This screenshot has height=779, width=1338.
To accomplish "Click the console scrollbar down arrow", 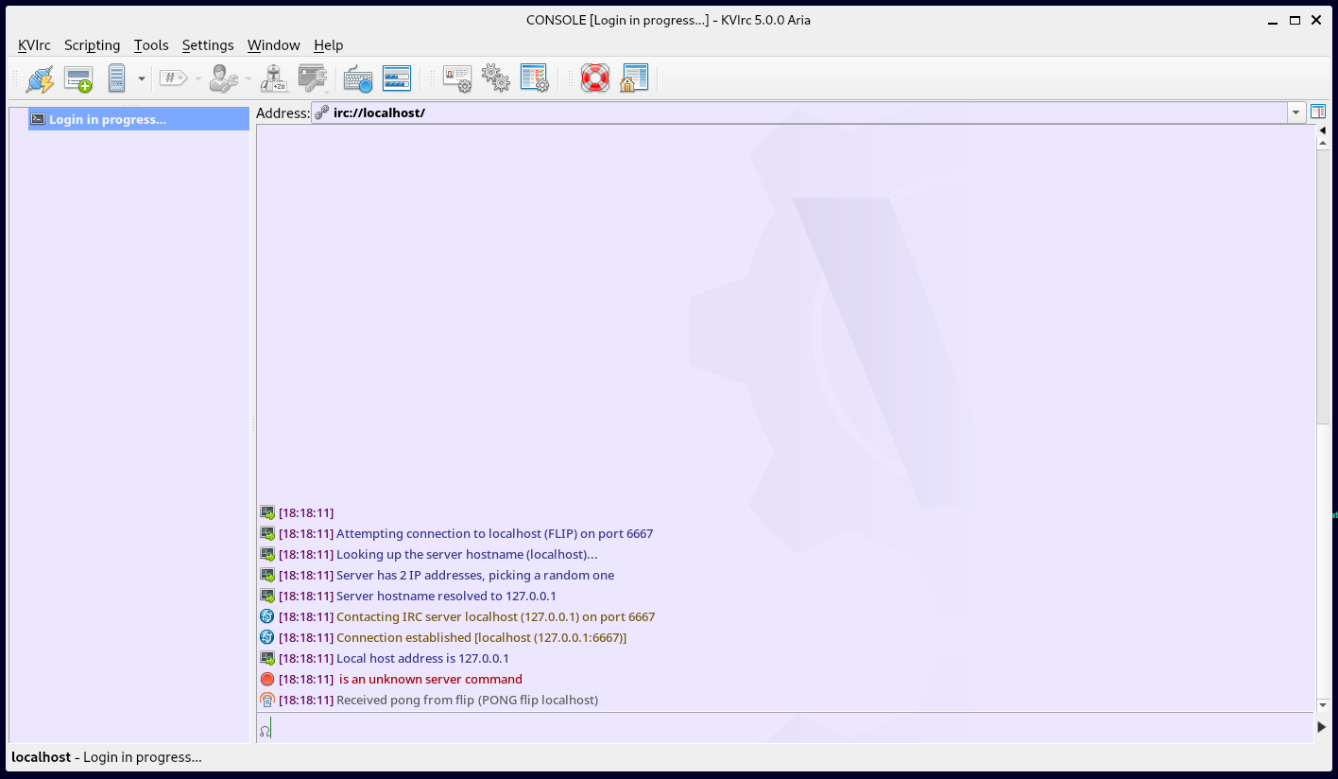I will coord(1323,705).
